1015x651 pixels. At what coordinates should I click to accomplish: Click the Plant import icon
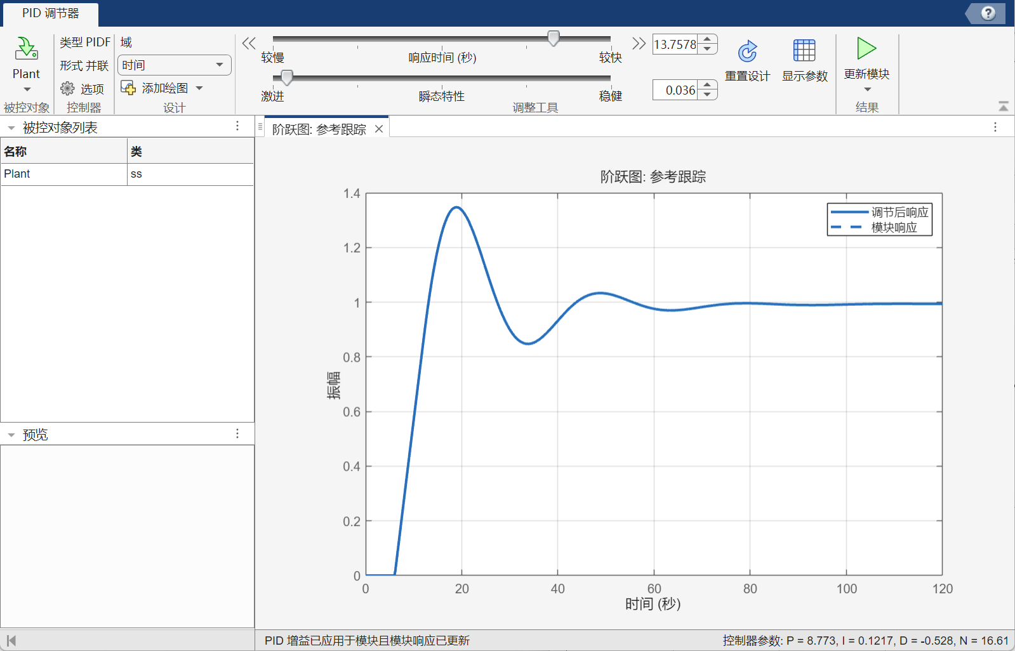26,49
